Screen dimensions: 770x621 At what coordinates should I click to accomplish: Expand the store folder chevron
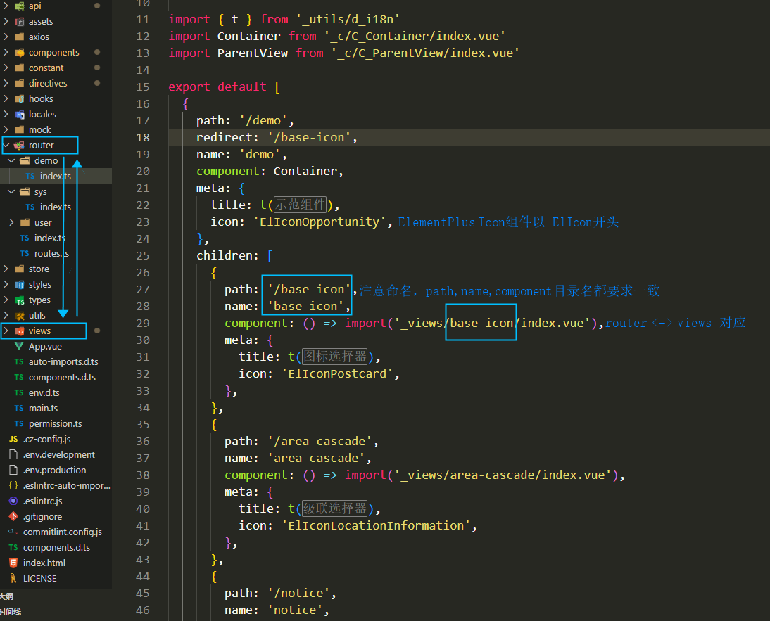pyautogui.click(x=6, y=269)
